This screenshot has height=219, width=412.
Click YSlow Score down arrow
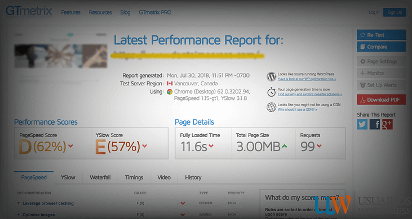[144, 146]
